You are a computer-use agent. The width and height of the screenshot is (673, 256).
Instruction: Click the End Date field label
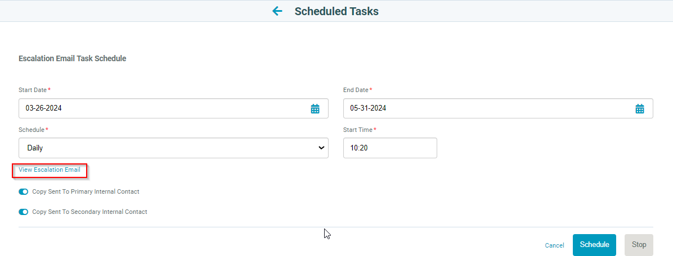point(356,90)
